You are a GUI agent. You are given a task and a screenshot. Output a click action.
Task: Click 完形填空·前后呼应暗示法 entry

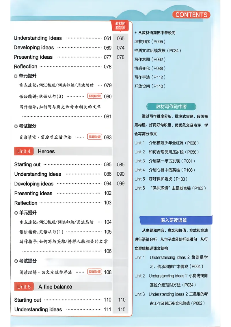tap(66, 137)
